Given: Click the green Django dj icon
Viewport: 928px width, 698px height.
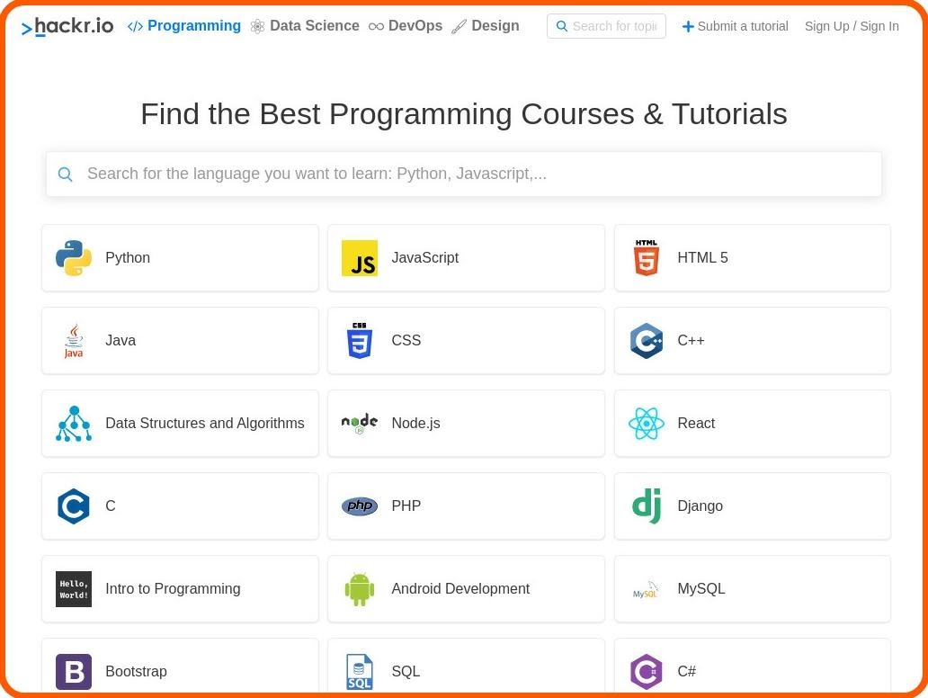Looking at the screenshot, I should tap(646, 506).
